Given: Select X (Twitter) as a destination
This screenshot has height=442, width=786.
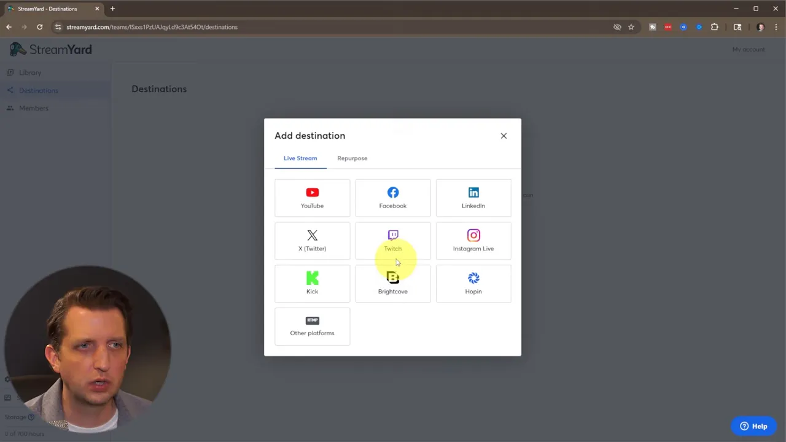Looking at the screenshot, I should (312, 241).
